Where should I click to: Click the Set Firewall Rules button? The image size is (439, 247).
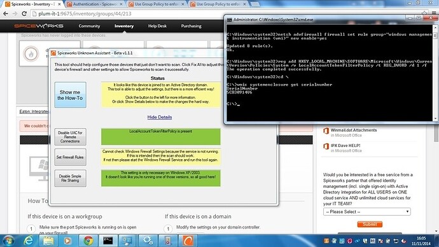point(70,157)
